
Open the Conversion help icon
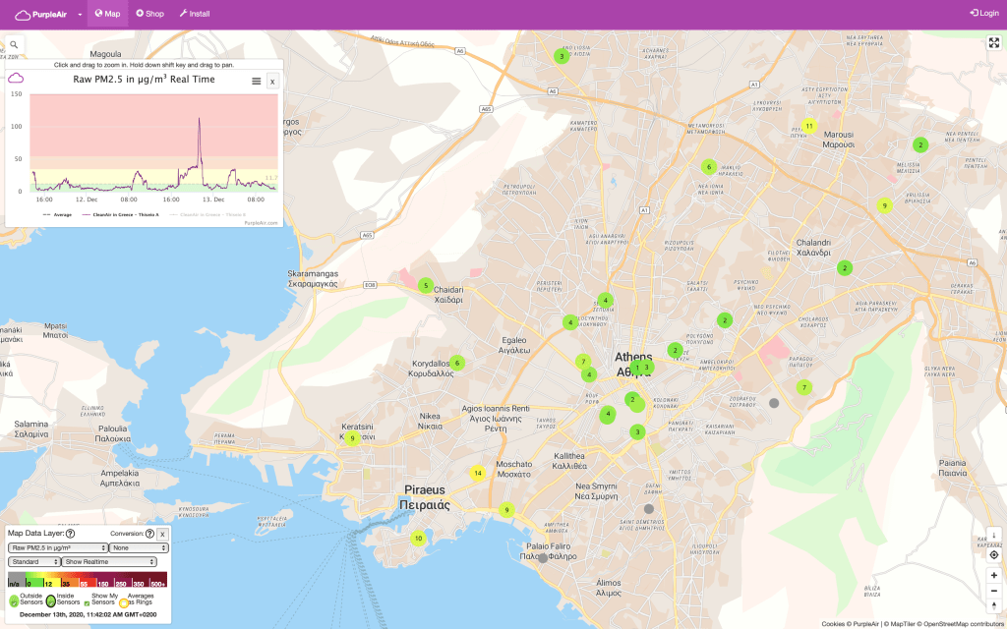coord(149,534)
